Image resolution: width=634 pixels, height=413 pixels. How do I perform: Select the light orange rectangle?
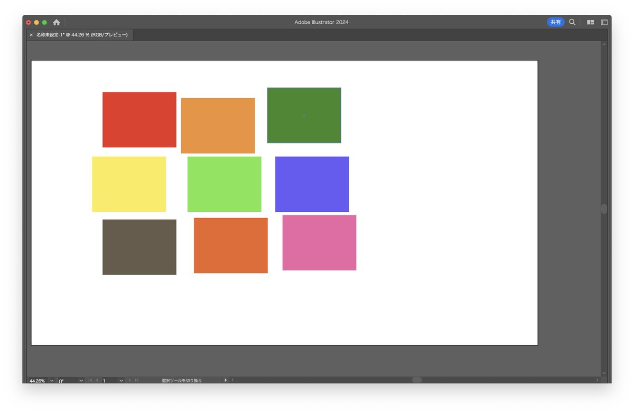218,126
